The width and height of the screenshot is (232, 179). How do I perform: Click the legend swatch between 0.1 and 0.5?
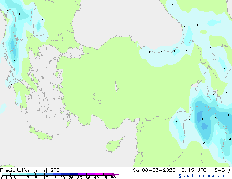(6, 174)
